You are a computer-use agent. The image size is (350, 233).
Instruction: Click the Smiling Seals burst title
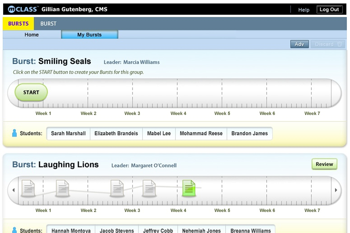64,61
